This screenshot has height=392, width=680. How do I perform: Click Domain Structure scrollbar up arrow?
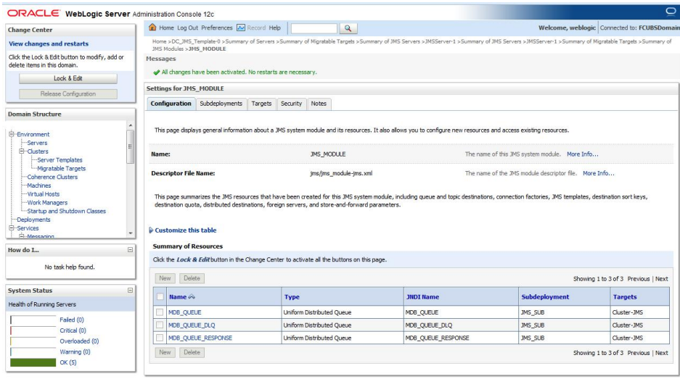point(131,125)
